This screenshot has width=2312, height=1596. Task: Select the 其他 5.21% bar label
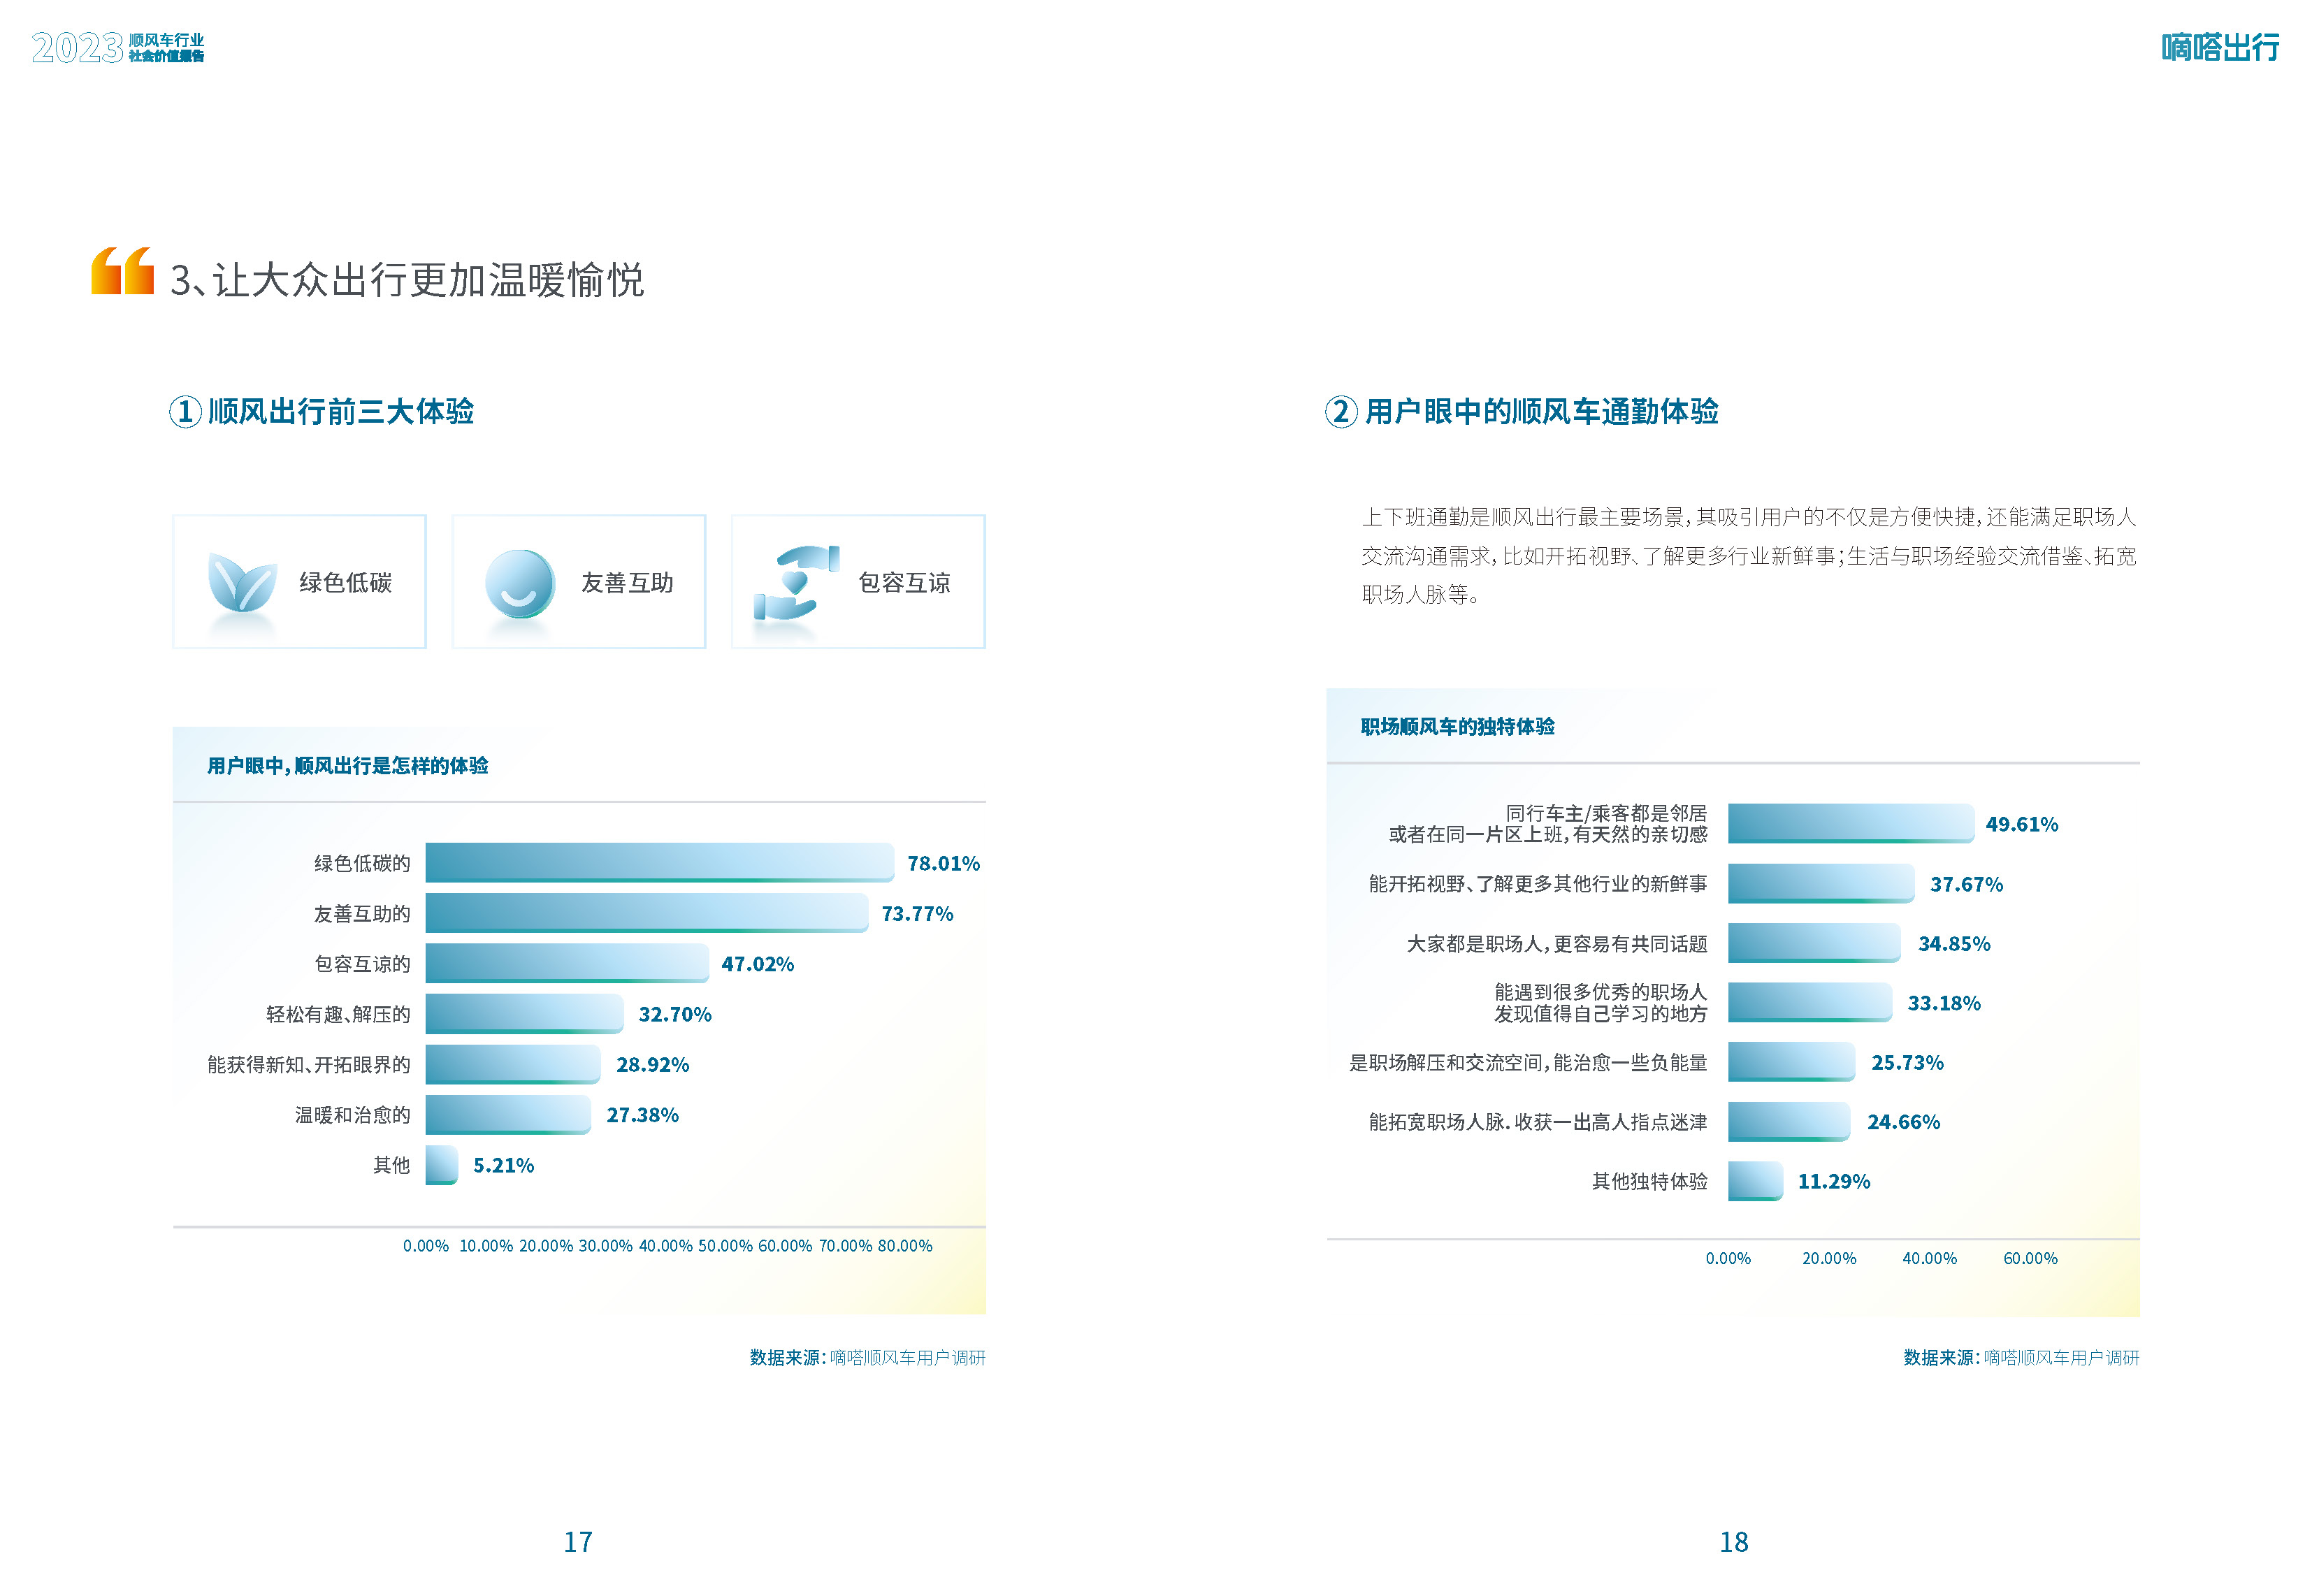click(389, 1165)
